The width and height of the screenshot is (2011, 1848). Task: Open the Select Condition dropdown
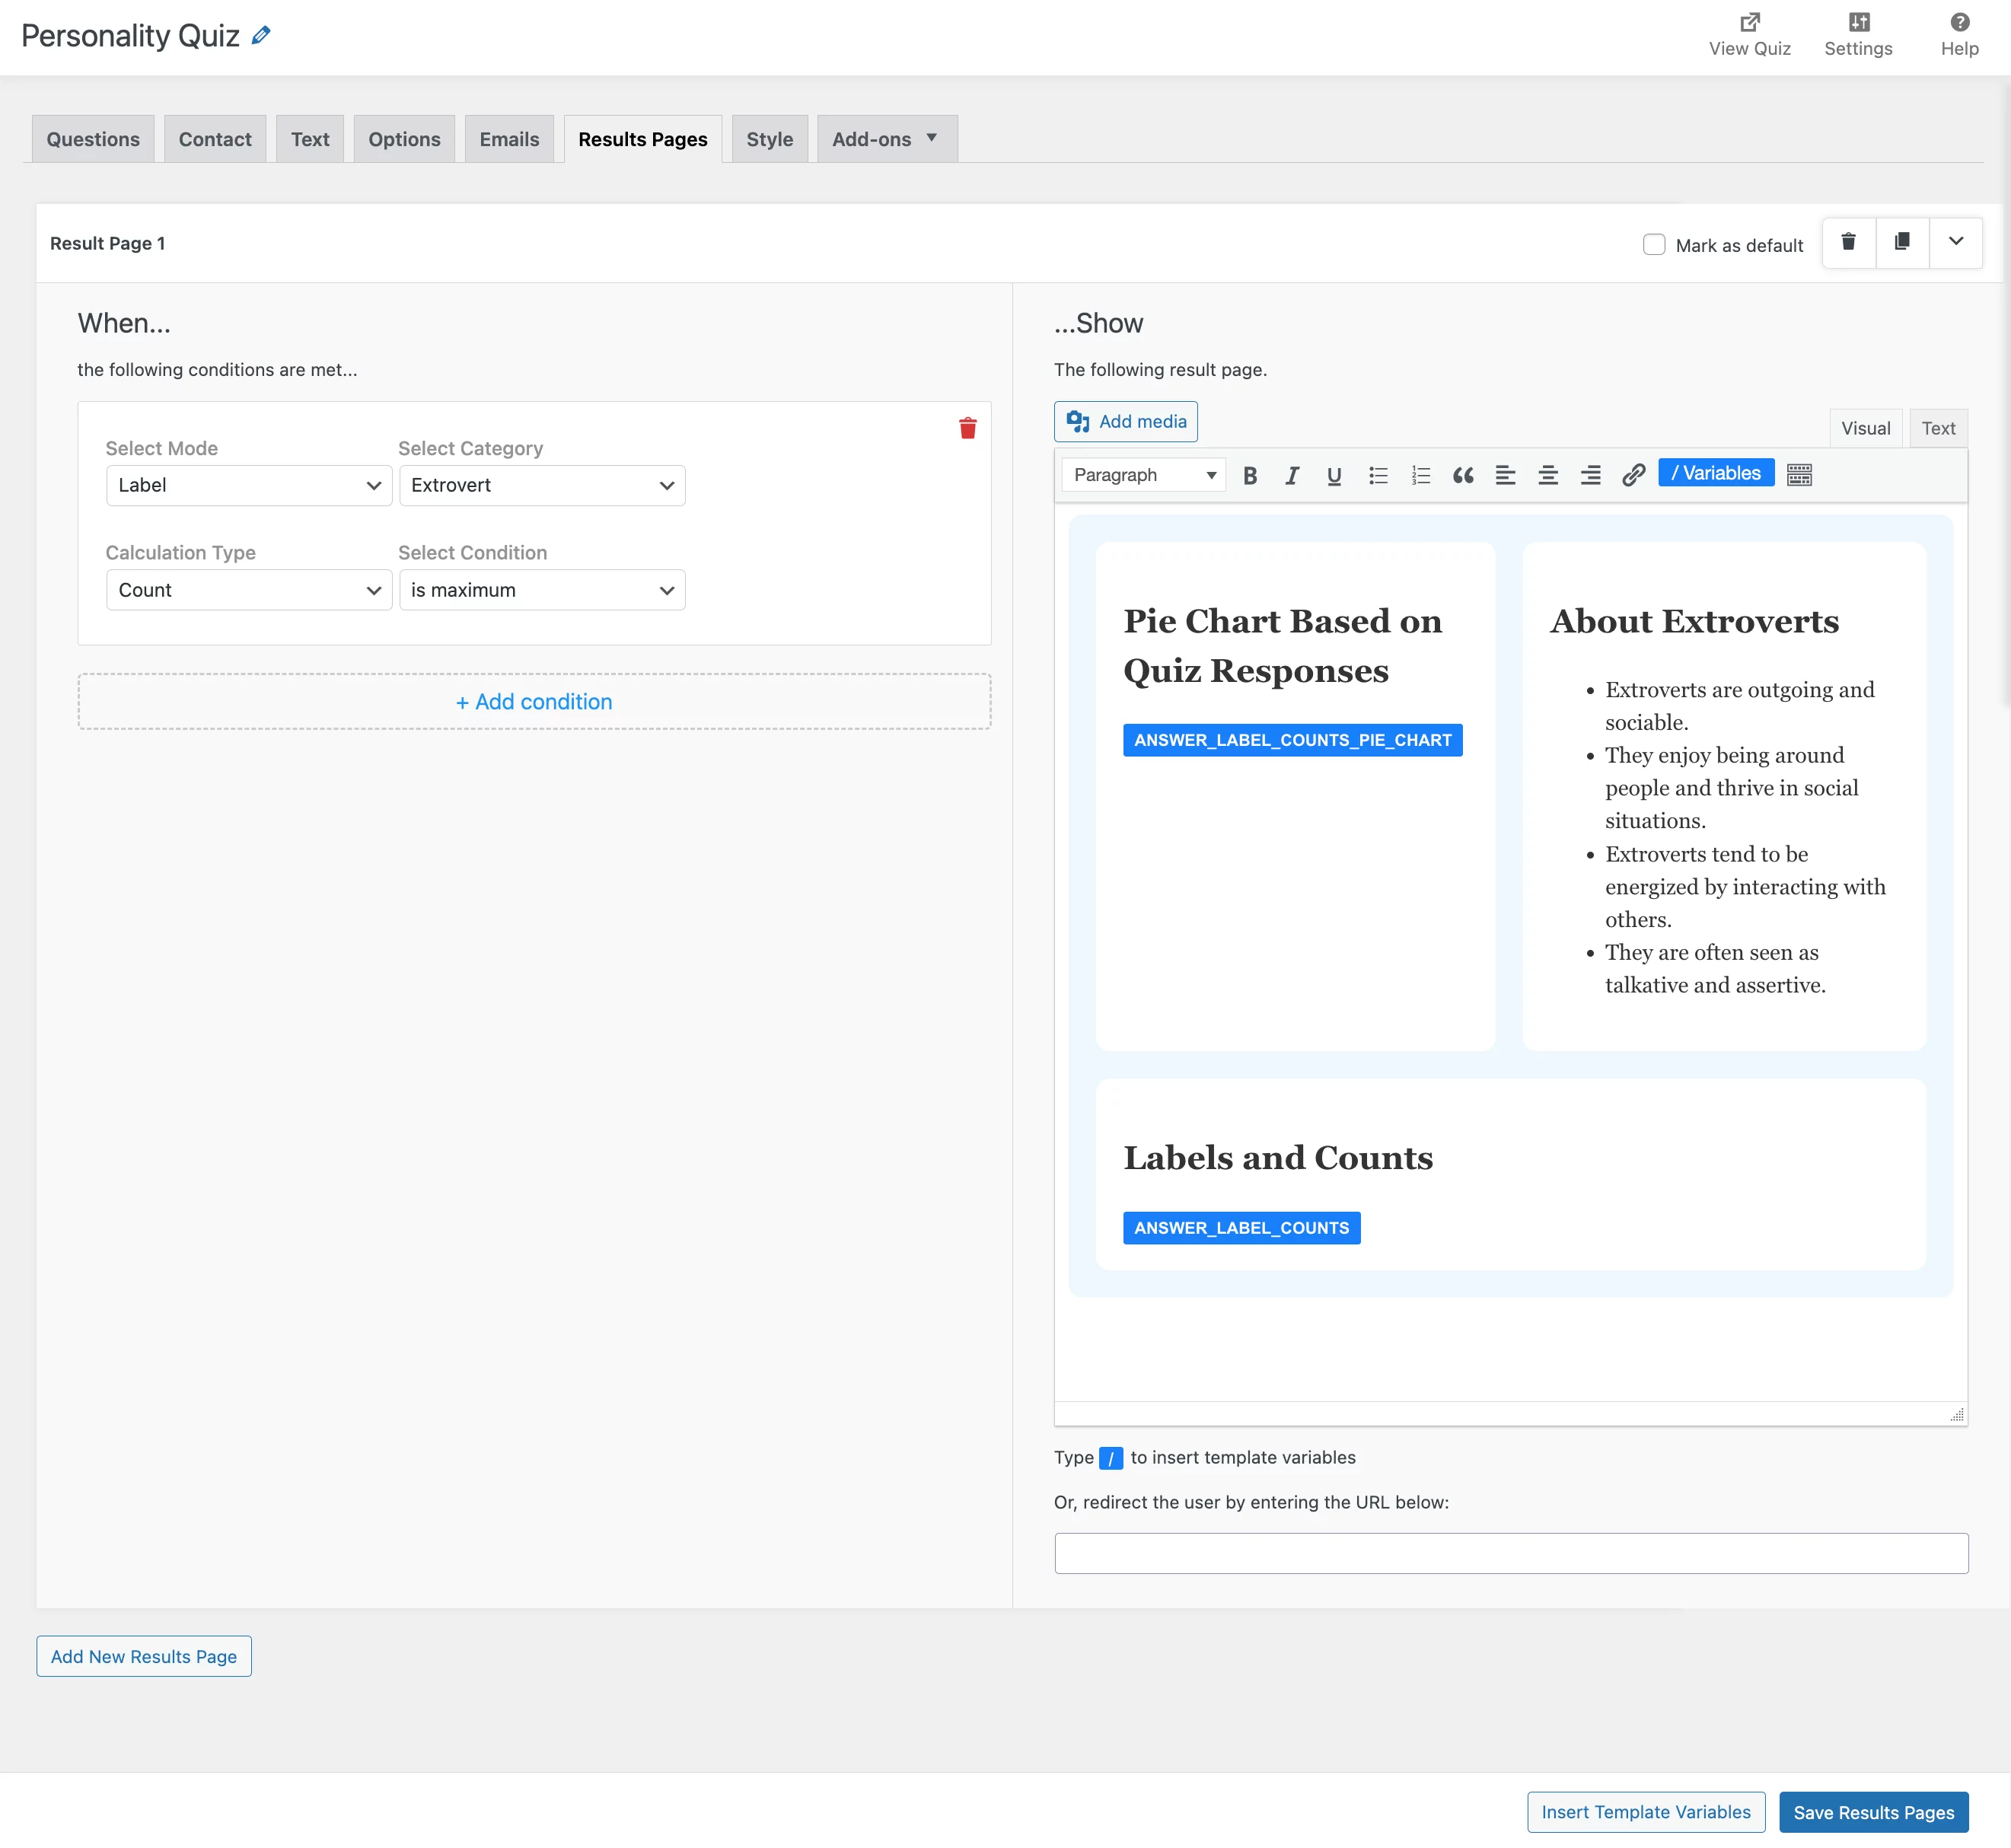point(541,590)
